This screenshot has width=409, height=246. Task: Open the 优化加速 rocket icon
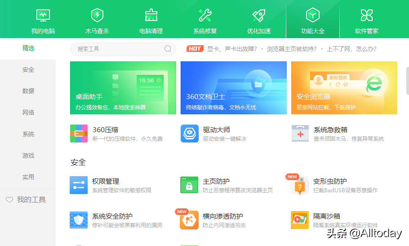click(259, 15)
